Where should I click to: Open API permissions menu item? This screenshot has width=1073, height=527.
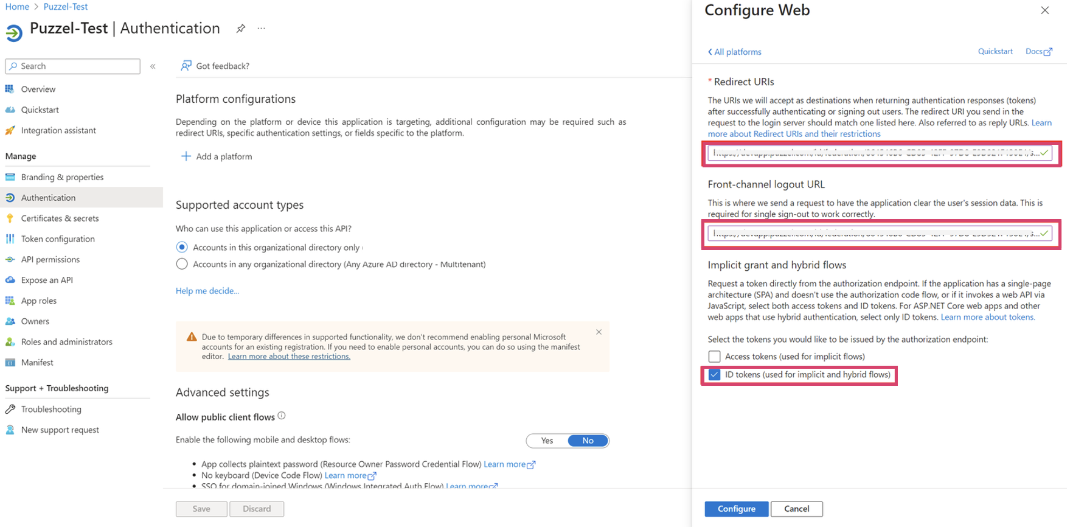click(50, 260)
